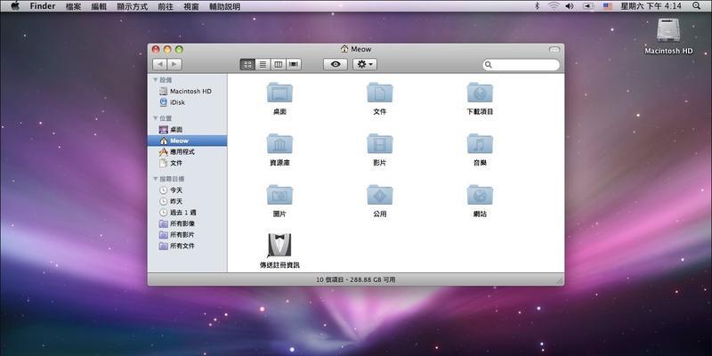Screen dimensions: 712x356
Task: Switch to list view
Action: (x=263, y=64)
